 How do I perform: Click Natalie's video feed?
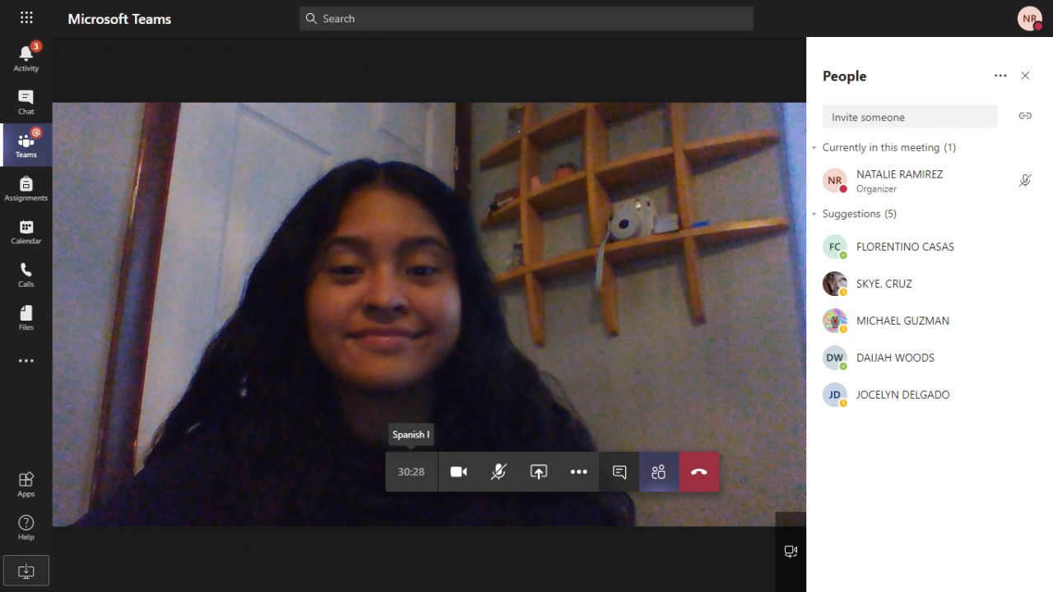pos(429,314)
